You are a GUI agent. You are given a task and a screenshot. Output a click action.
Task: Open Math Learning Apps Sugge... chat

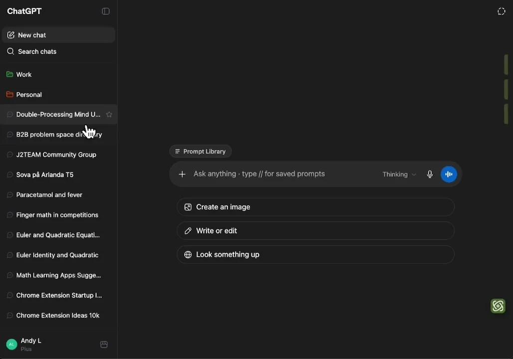(x=58, y=275)
